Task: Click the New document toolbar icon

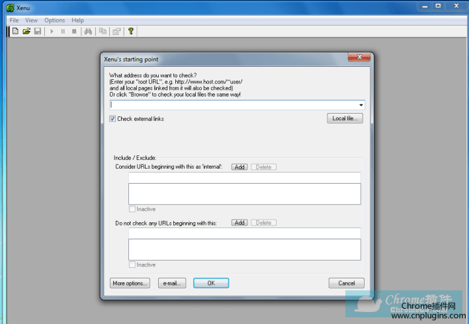Action: [15, 31]
